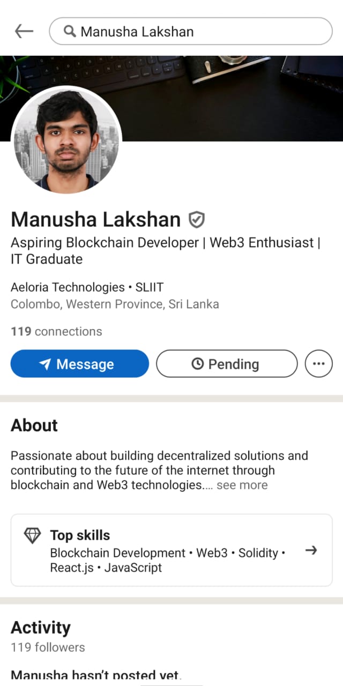Screen dimensions: 343x686
Task: Tap the Manusha Lakshan profile name
Action: 96,220
